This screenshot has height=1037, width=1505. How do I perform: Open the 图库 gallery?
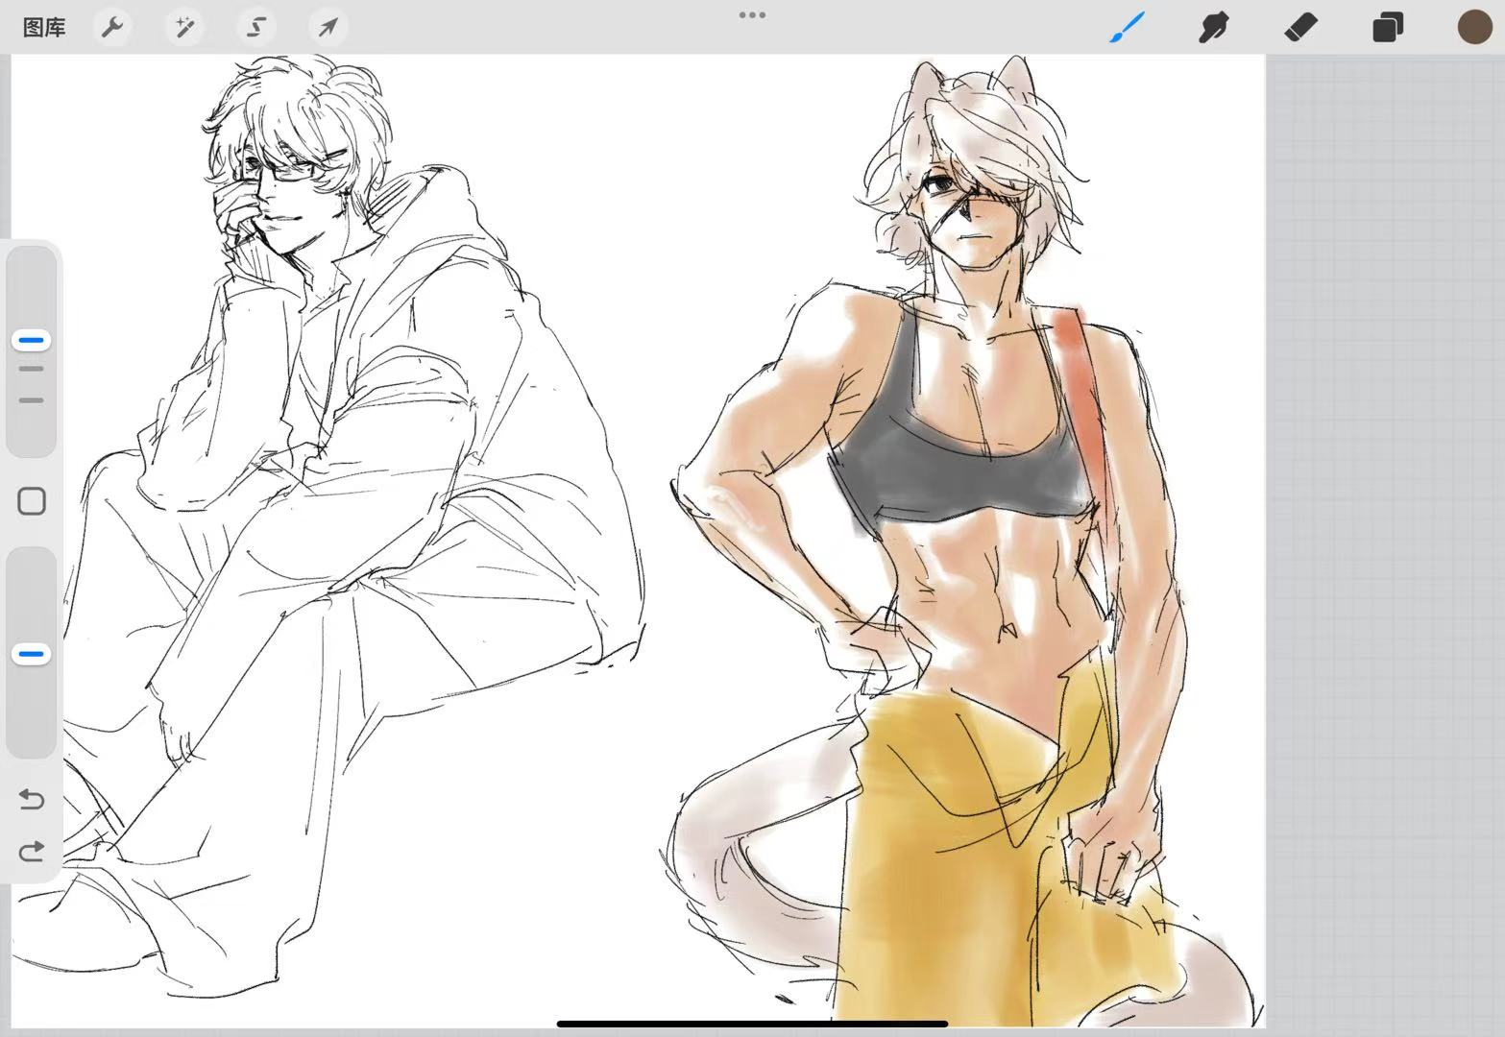pyautogui.click(x=44, y=27)
